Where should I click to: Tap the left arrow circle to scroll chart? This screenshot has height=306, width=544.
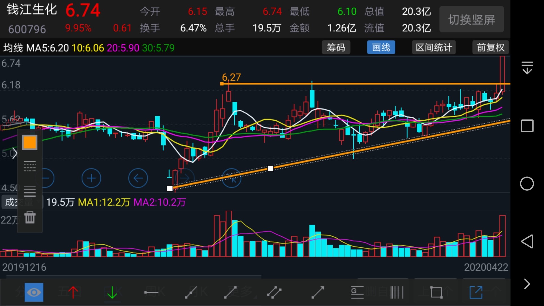click(138, 178)
